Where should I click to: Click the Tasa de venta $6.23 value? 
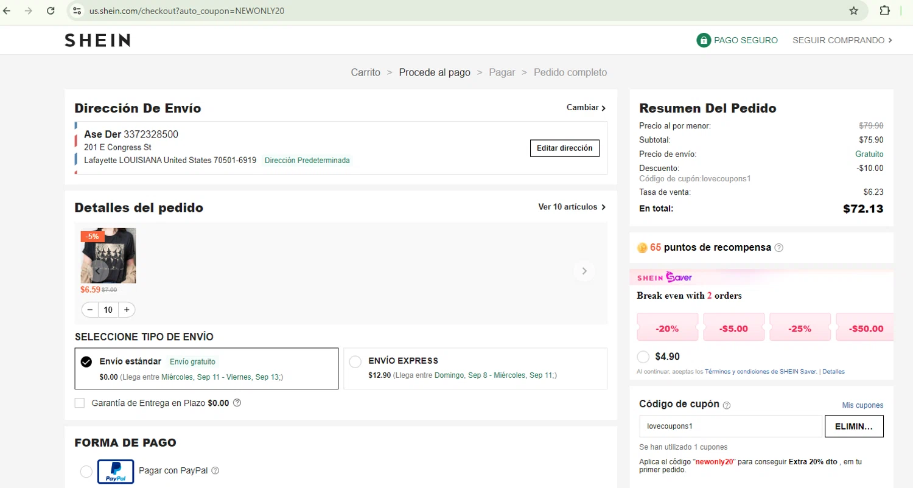click(x=873, y=192)
